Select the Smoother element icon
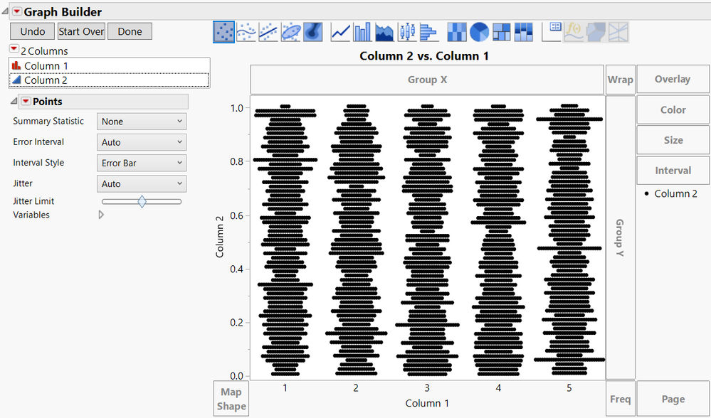The image size is (711, 418). tap(246, 32)
